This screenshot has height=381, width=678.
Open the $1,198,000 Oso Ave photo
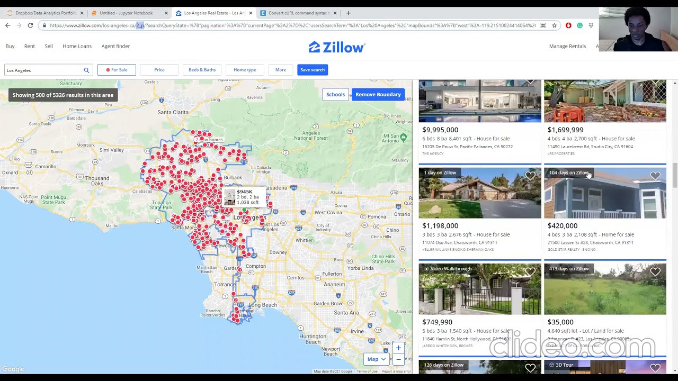(480, 193)
